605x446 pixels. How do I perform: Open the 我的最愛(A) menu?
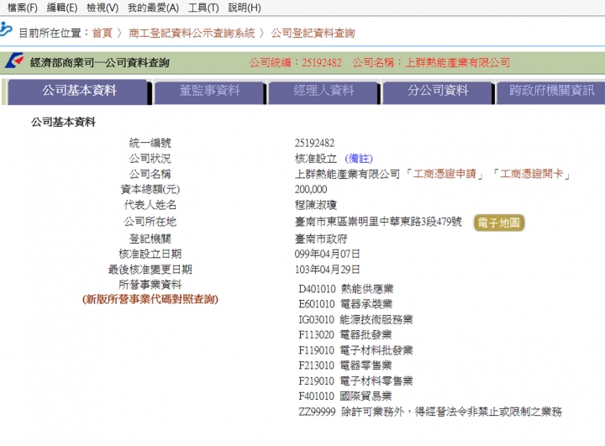153,8
